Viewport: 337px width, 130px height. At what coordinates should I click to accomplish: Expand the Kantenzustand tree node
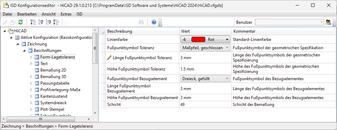tap(31, 96)
